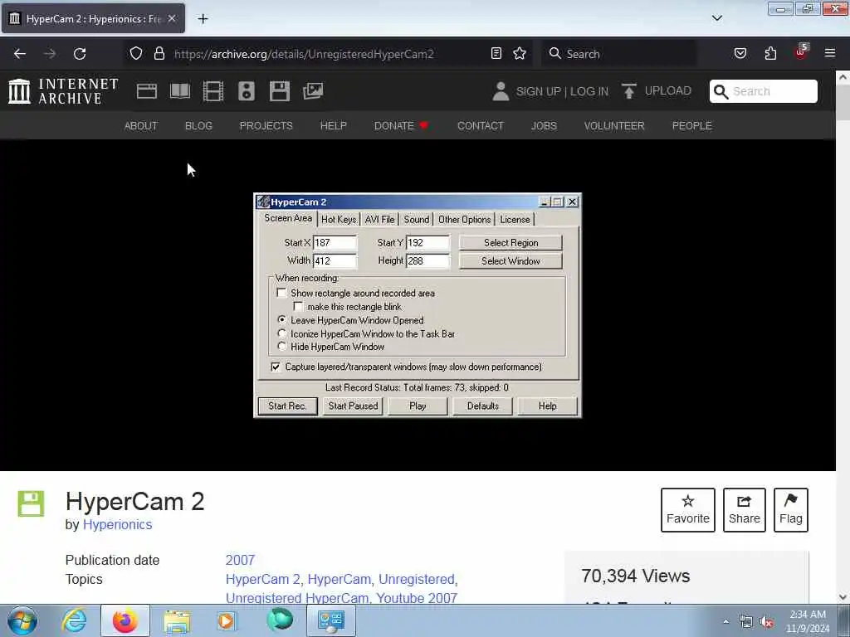This screenshot has height=637, width=850.
Task: Open the Internet Archive web icon
Action: pos(146,91)
